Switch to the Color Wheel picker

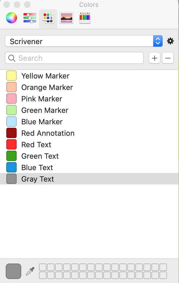click(x=11, y=18)
